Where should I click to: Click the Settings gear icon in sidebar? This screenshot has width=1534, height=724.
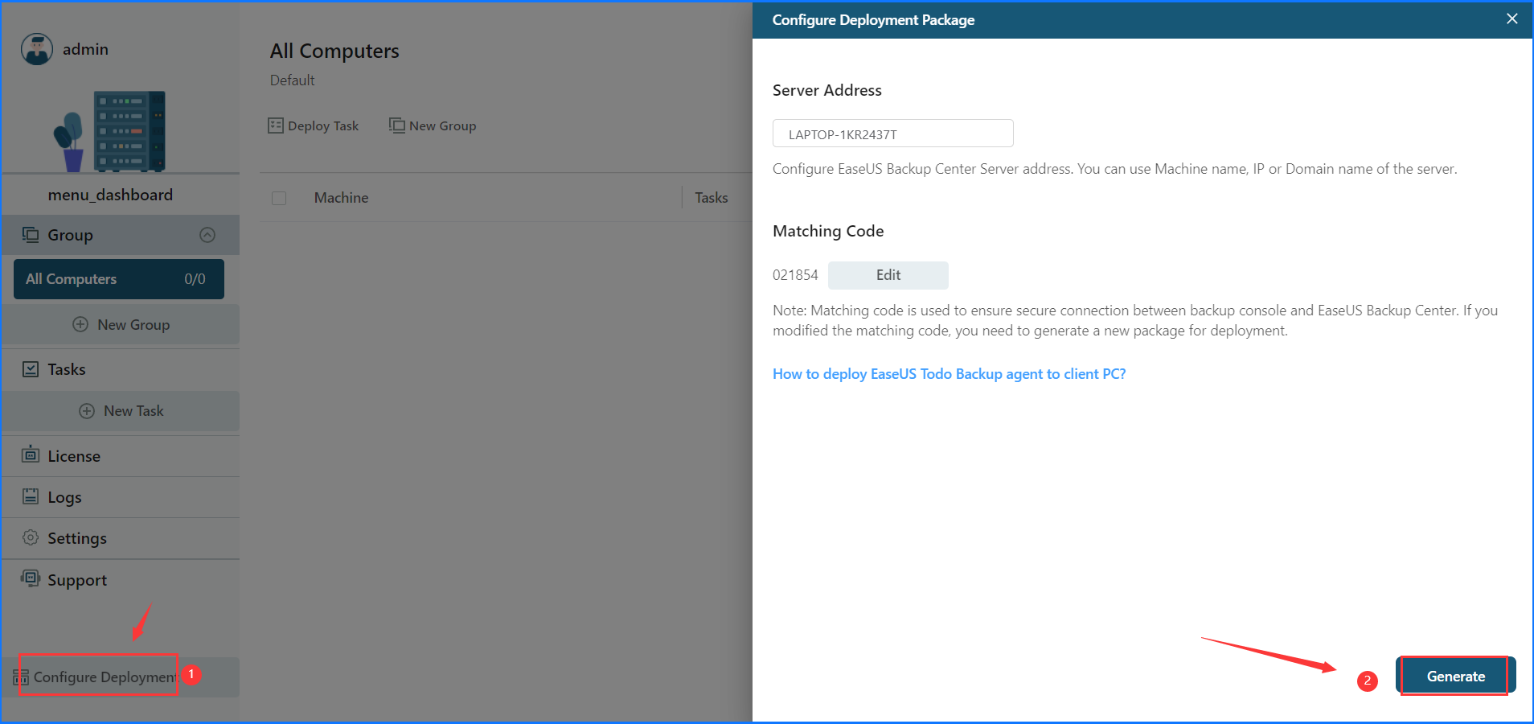(x=31, y=537)
